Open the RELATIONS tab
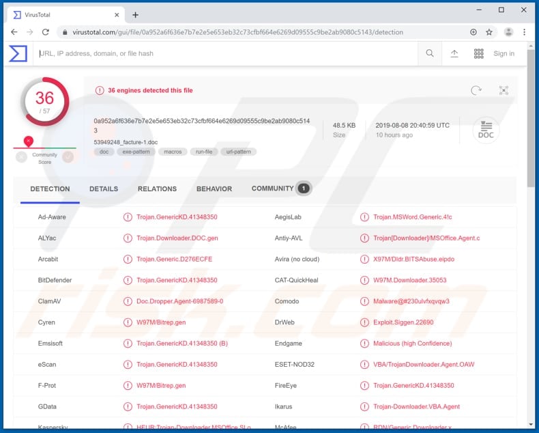Image resolution: width=539 pixels, height=433 pixels. click(157, 189)
